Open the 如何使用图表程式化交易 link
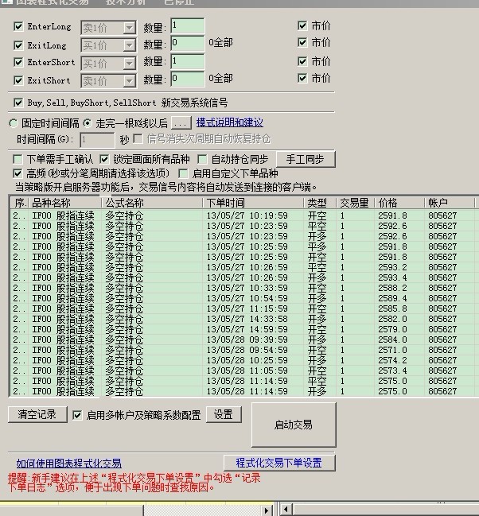 69,464
